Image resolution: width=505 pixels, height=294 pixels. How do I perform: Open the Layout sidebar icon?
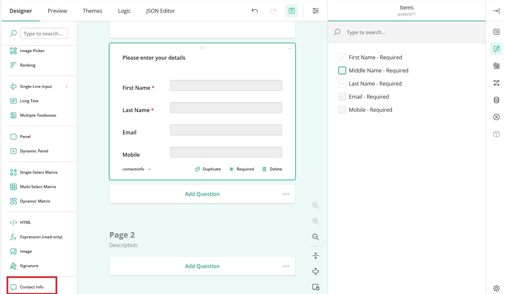pyautogui.click(x=496, y=66)
